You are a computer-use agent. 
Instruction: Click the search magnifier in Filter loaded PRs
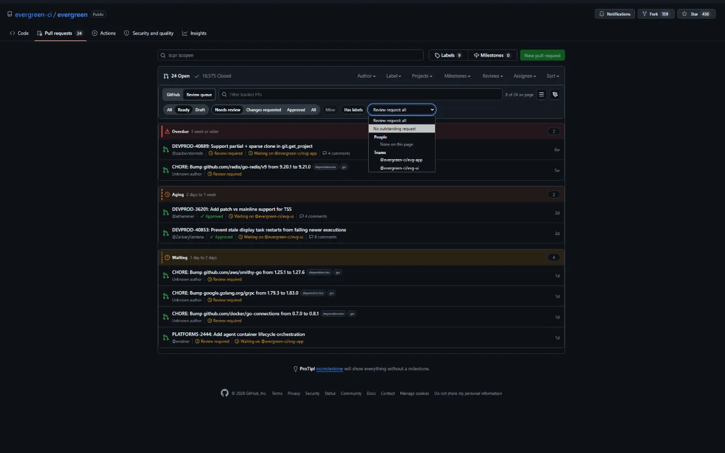[225, 95]
